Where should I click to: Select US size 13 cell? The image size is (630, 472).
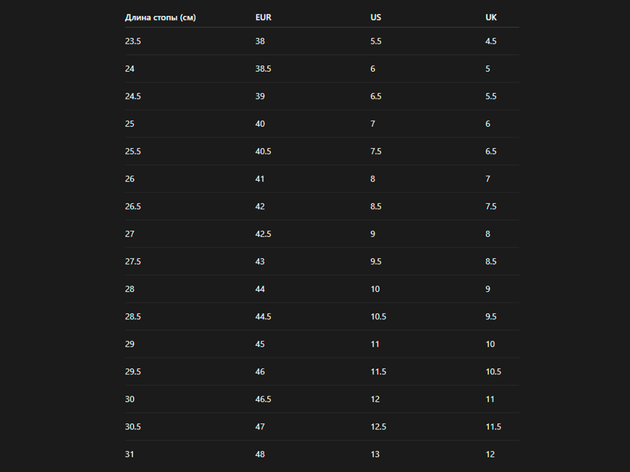(375, 454)
